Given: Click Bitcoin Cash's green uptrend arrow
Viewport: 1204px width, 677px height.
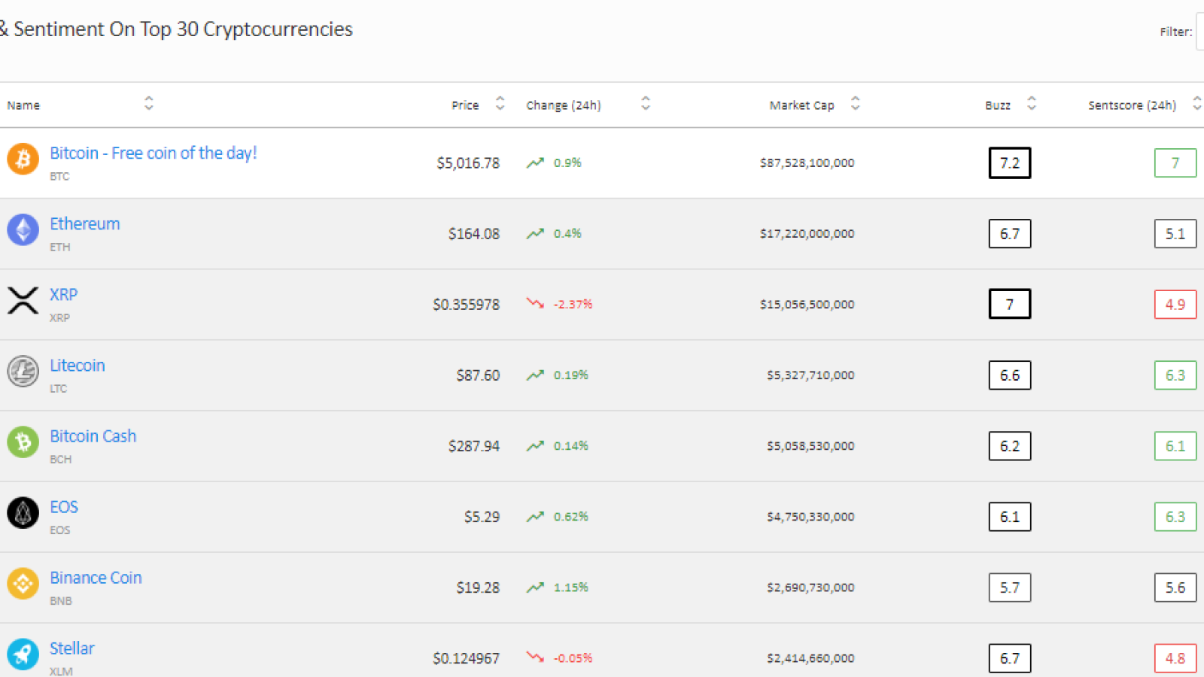Looking at the screenshot, I should [x=535, y=445].
